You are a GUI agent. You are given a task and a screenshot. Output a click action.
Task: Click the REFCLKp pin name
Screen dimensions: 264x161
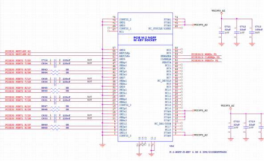pyautogui.click(x=125, y=53)
